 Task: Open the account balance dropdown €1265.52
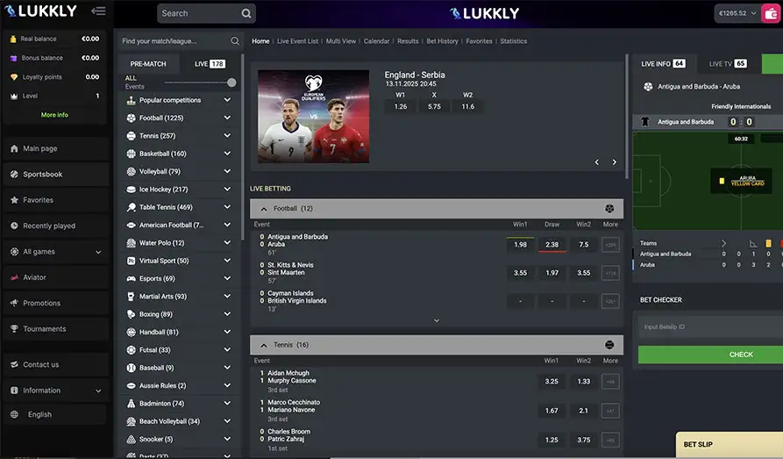pyautogui.click(x=737, y=13)
